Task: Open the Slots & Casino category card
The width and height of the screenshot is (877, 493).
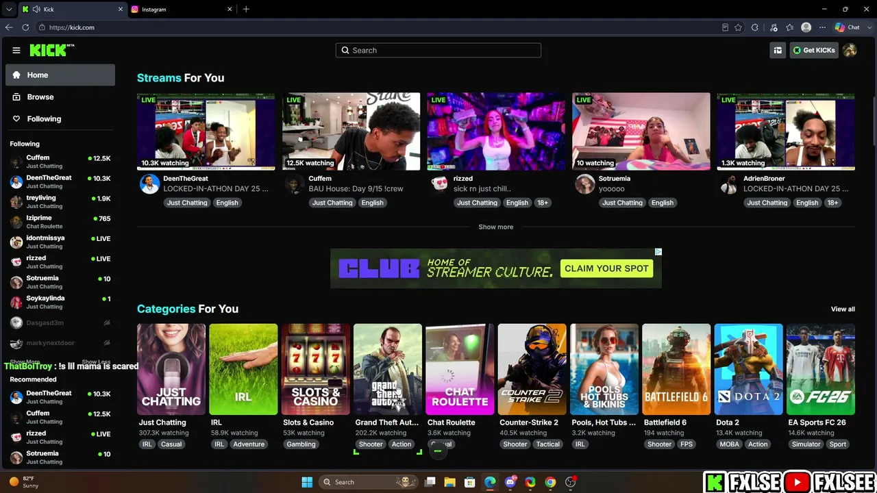Action: coord(316,369)
